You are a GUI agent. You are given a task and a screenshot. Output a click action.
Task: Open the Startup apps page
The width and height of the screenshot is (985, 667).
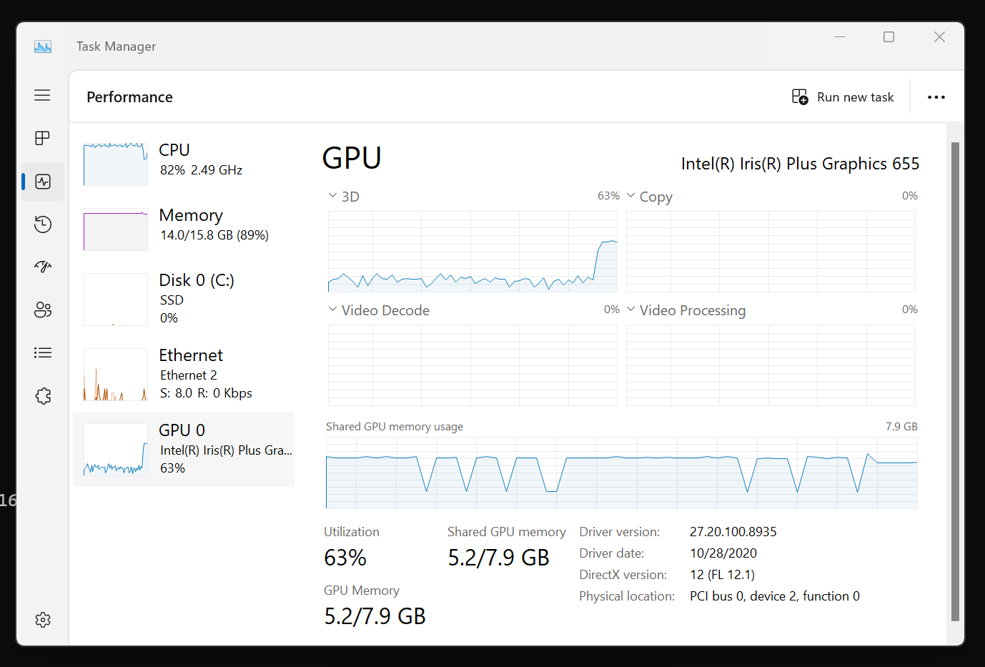[x=42, y=267]
